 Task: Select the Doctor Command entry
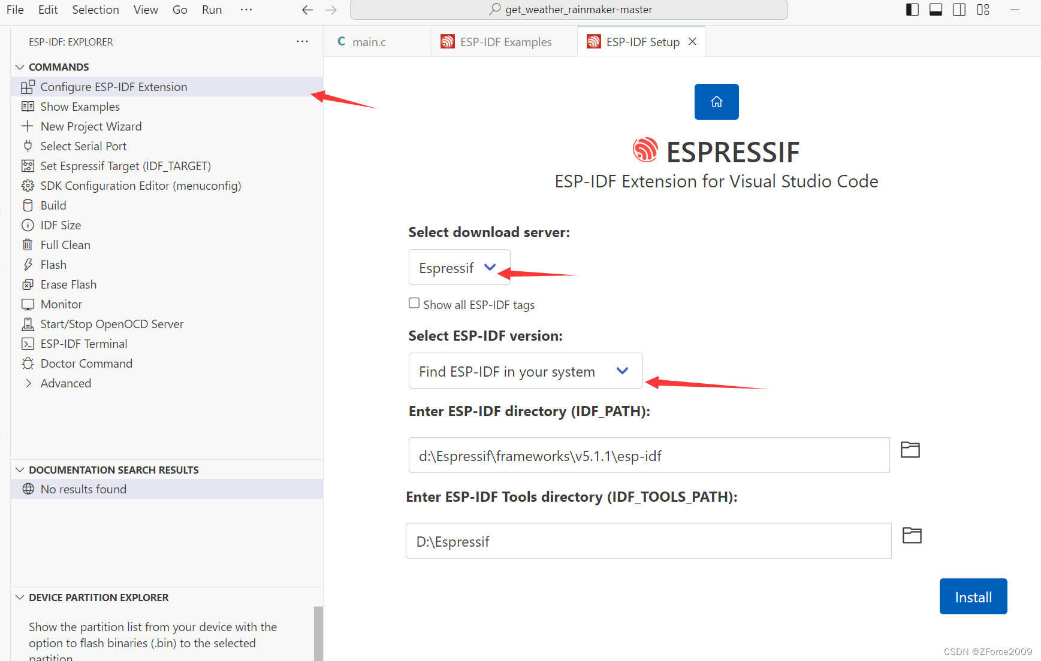click(167, 363)
